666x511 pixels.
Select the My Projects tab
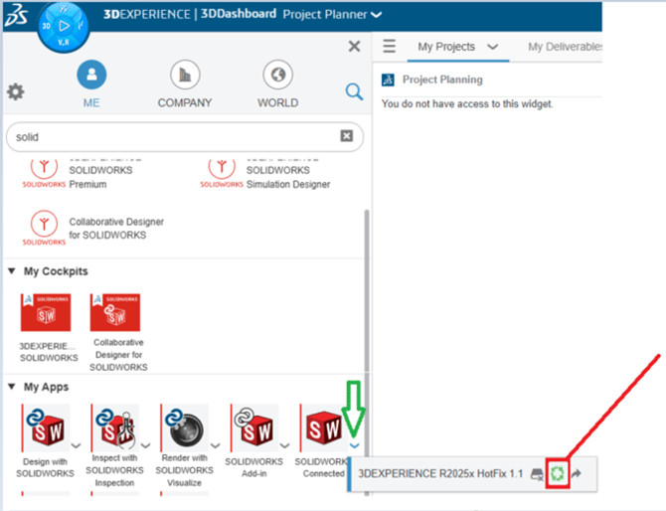(446, 47)
